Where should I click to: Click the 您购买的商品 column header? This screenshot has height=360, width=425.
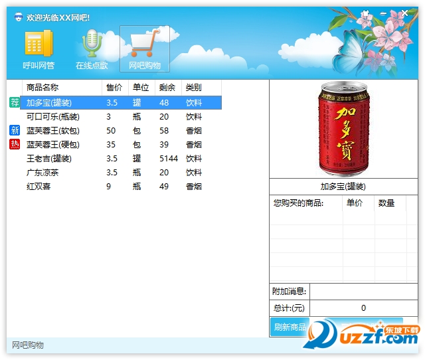point(306,203)
